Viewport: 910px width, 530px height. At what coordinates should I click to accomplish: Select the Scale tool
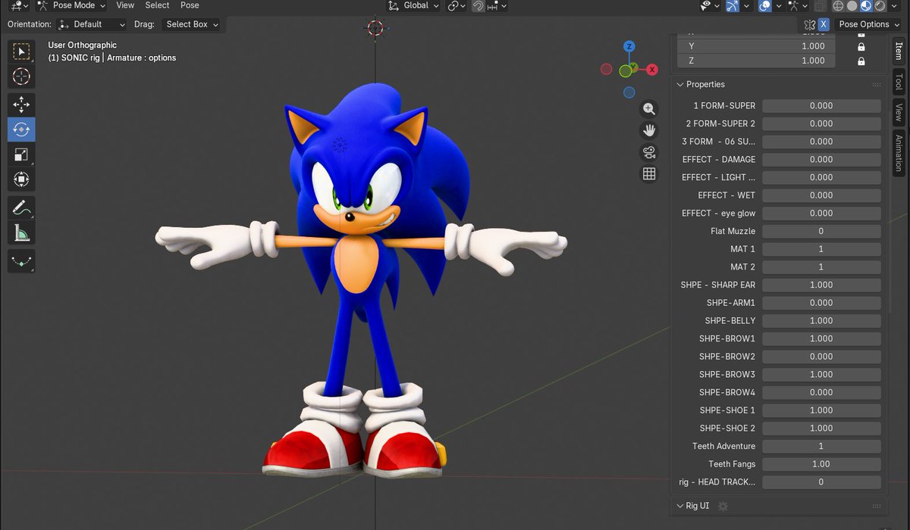click(21, 154)
